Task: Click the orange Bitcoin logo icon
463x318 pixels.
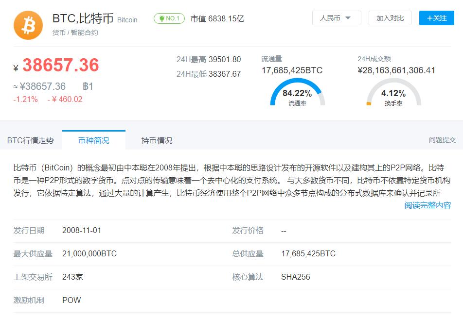Action: tap(28, 25)
